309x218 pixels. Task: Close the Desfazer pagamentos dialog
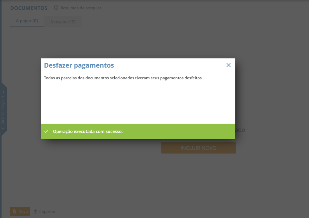[228, 65]
